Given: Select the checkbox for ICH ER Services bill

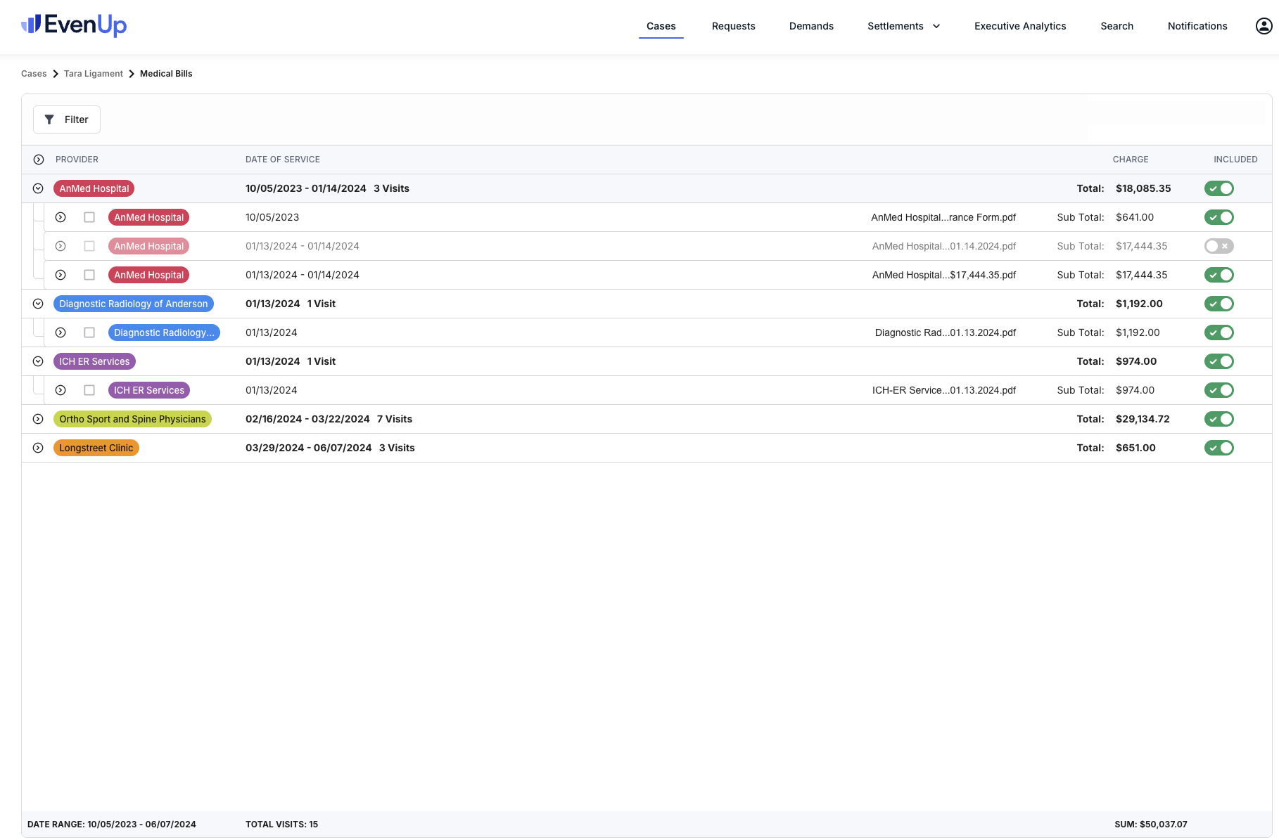Looking at the screenshot, I should click(89, 390).
